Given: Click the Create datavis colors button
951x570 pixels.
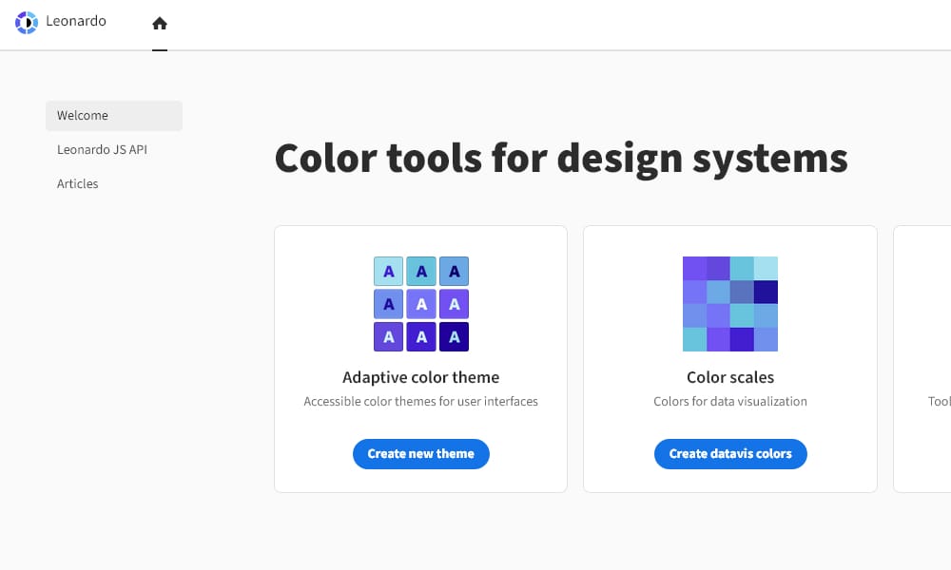Looking at the screenshot, I should click(x=729, y=454).
